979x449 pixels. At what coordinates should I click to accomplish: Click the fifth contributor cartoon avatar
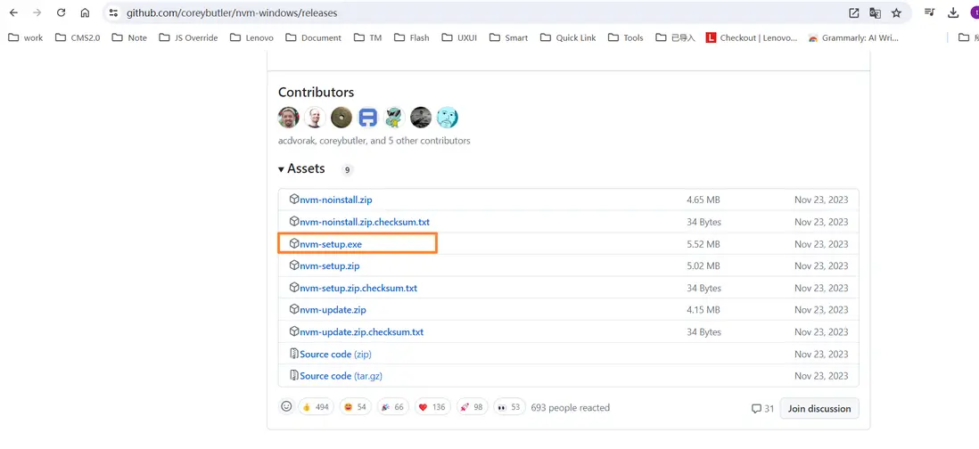coord(395,118)
